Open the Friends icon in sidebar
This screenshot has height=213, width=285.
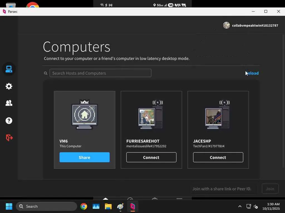(x=9, y=103)
